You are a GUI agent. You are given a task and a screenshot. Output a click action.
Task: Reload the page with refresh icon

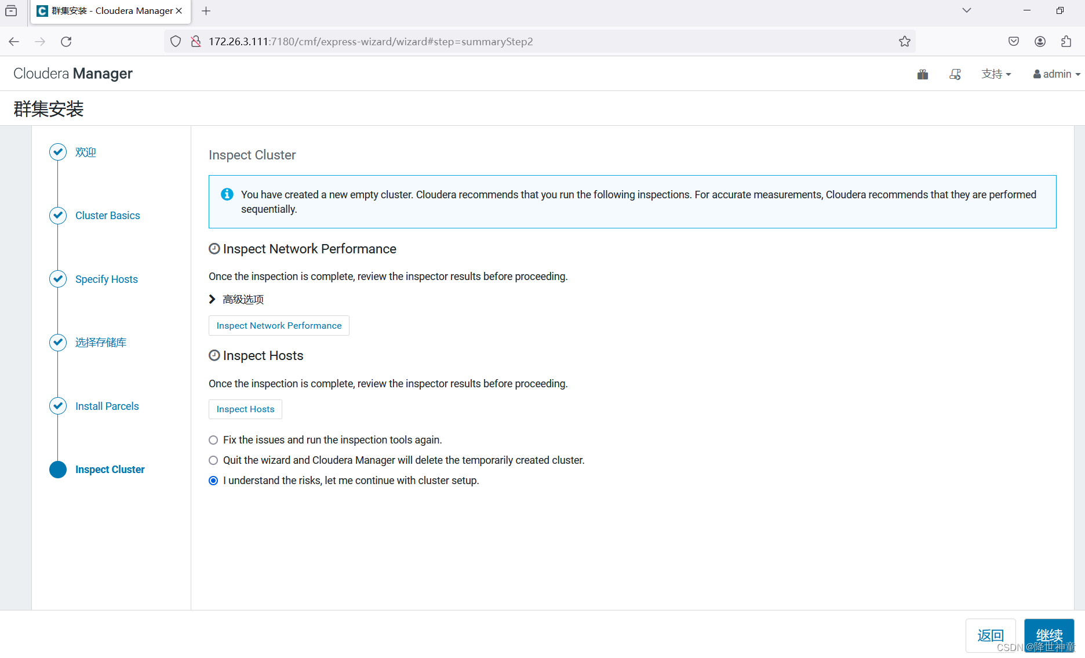pos(66,41)
